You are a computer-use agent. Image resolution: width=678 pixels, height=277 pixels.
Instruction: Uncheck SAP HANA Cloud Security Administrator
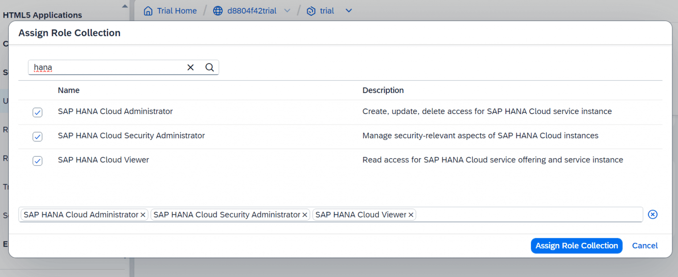tap(38, 137)
